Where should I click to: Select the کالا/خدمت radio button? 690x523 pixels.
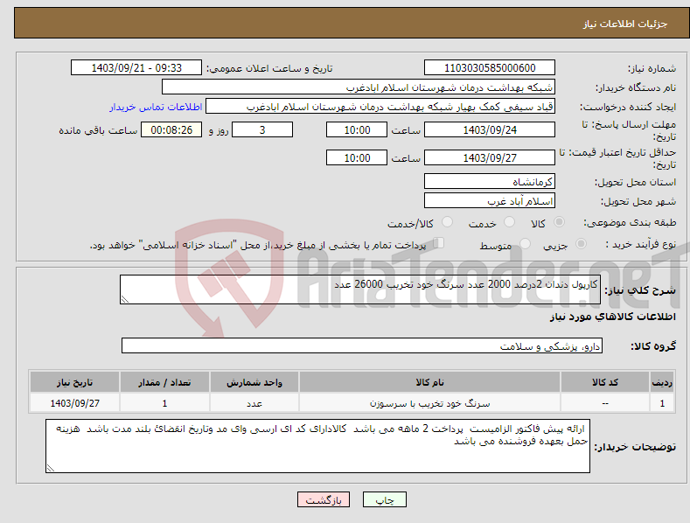(447, 222)
